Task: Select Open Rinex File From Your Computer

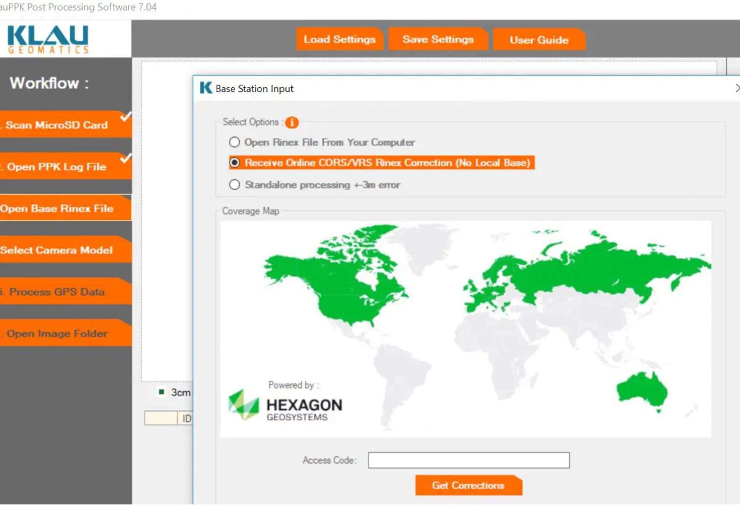Action: point(235,142)
